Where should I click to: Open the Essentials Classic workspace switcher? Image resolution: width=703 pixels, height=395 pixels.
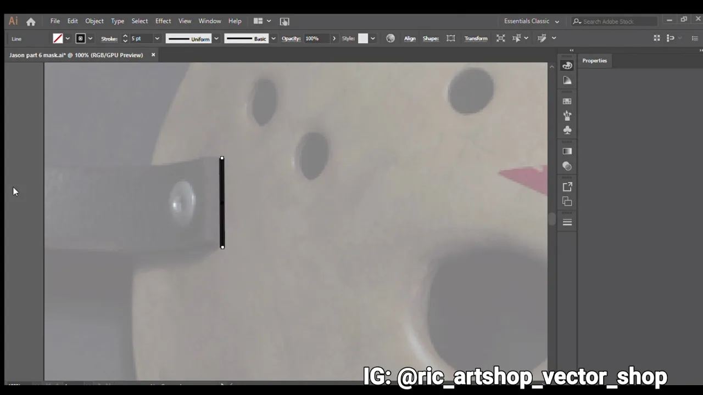point(531,21)
